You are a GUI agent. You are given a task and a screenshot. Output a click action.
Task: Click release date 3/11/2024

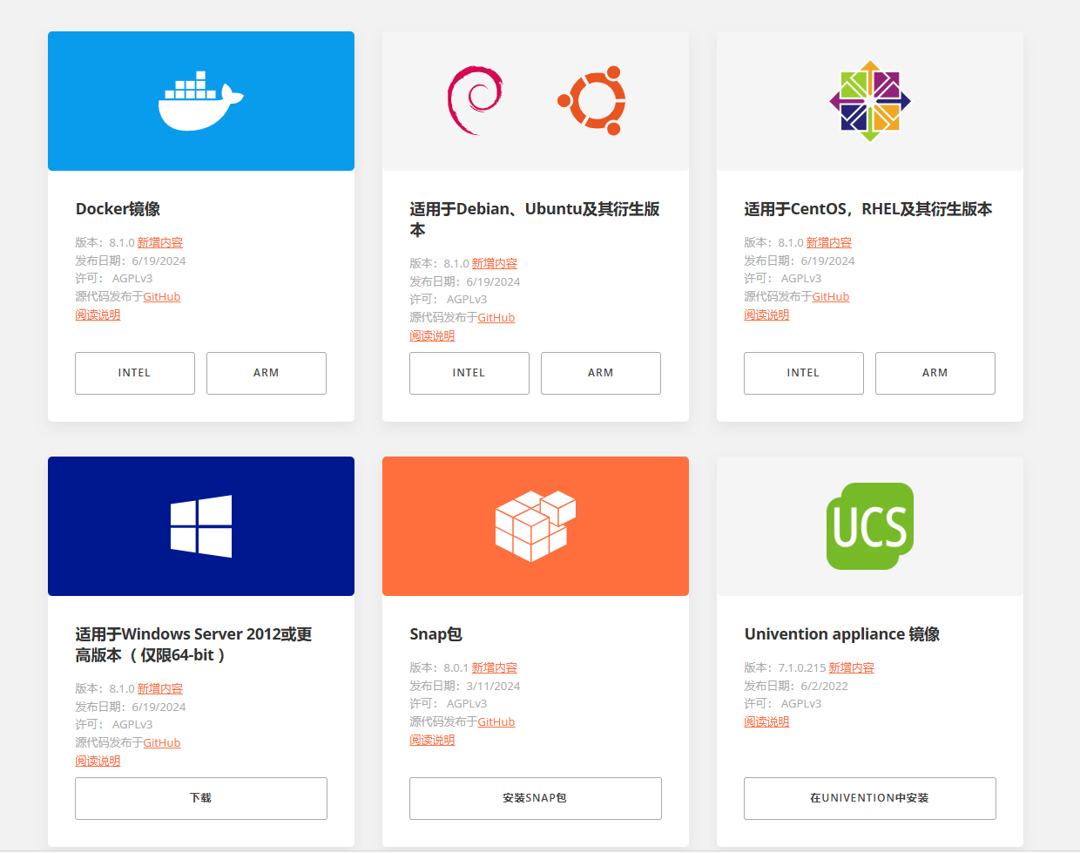click(x=493, y=686)
